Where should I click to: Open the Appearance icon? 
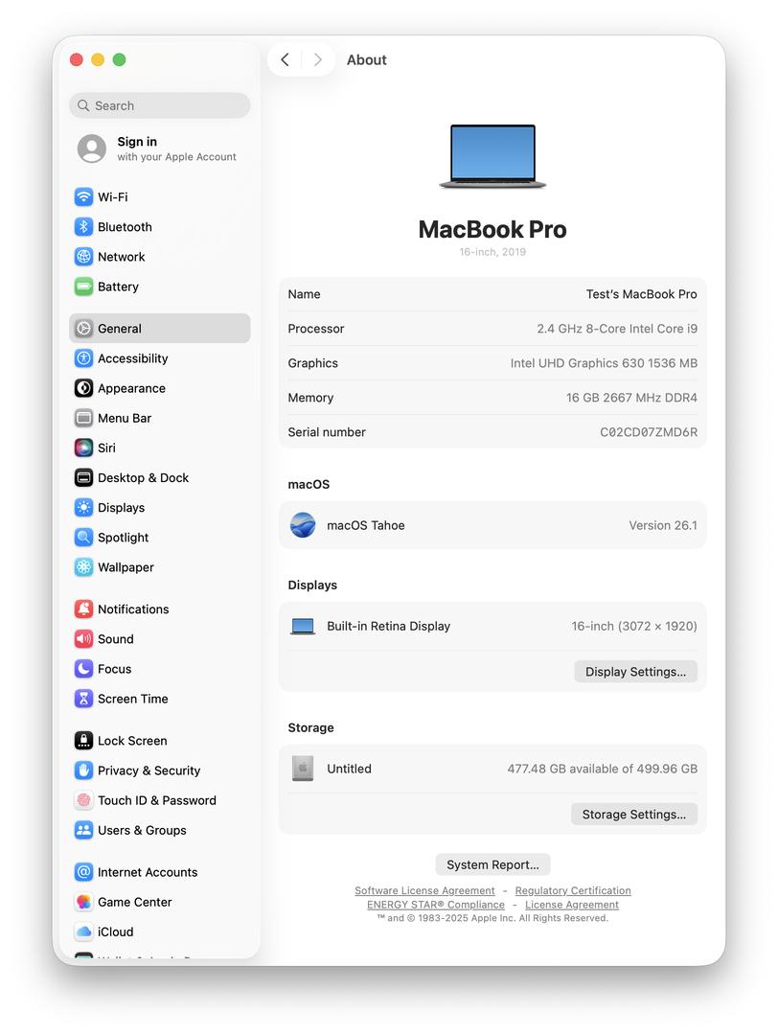click(x=83, y=387)
